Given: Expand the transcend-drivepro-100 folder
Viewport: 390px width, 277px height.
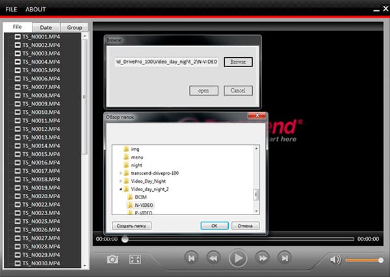Looking at the screenshot, I should pos(121,173).
